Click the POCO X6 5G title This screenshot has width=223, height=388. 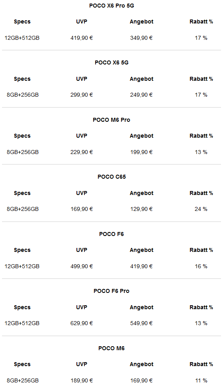pos(111,62)
